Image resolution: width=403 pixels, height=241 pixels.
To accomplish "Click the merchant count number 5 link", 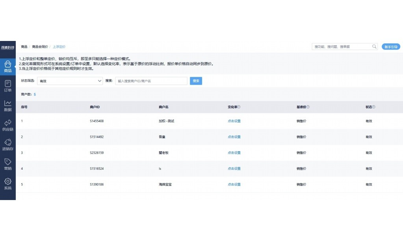I will [x=35, y=94].
